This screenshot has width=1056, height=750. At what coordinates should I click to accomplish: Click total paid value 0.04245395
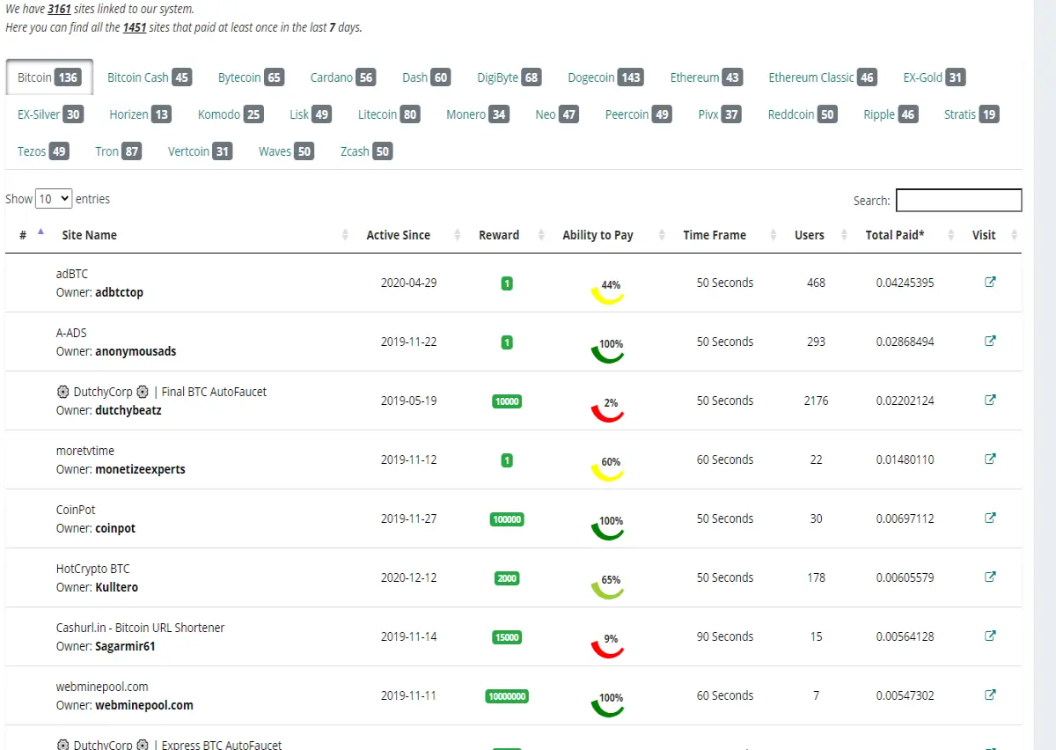coord(905,283)
